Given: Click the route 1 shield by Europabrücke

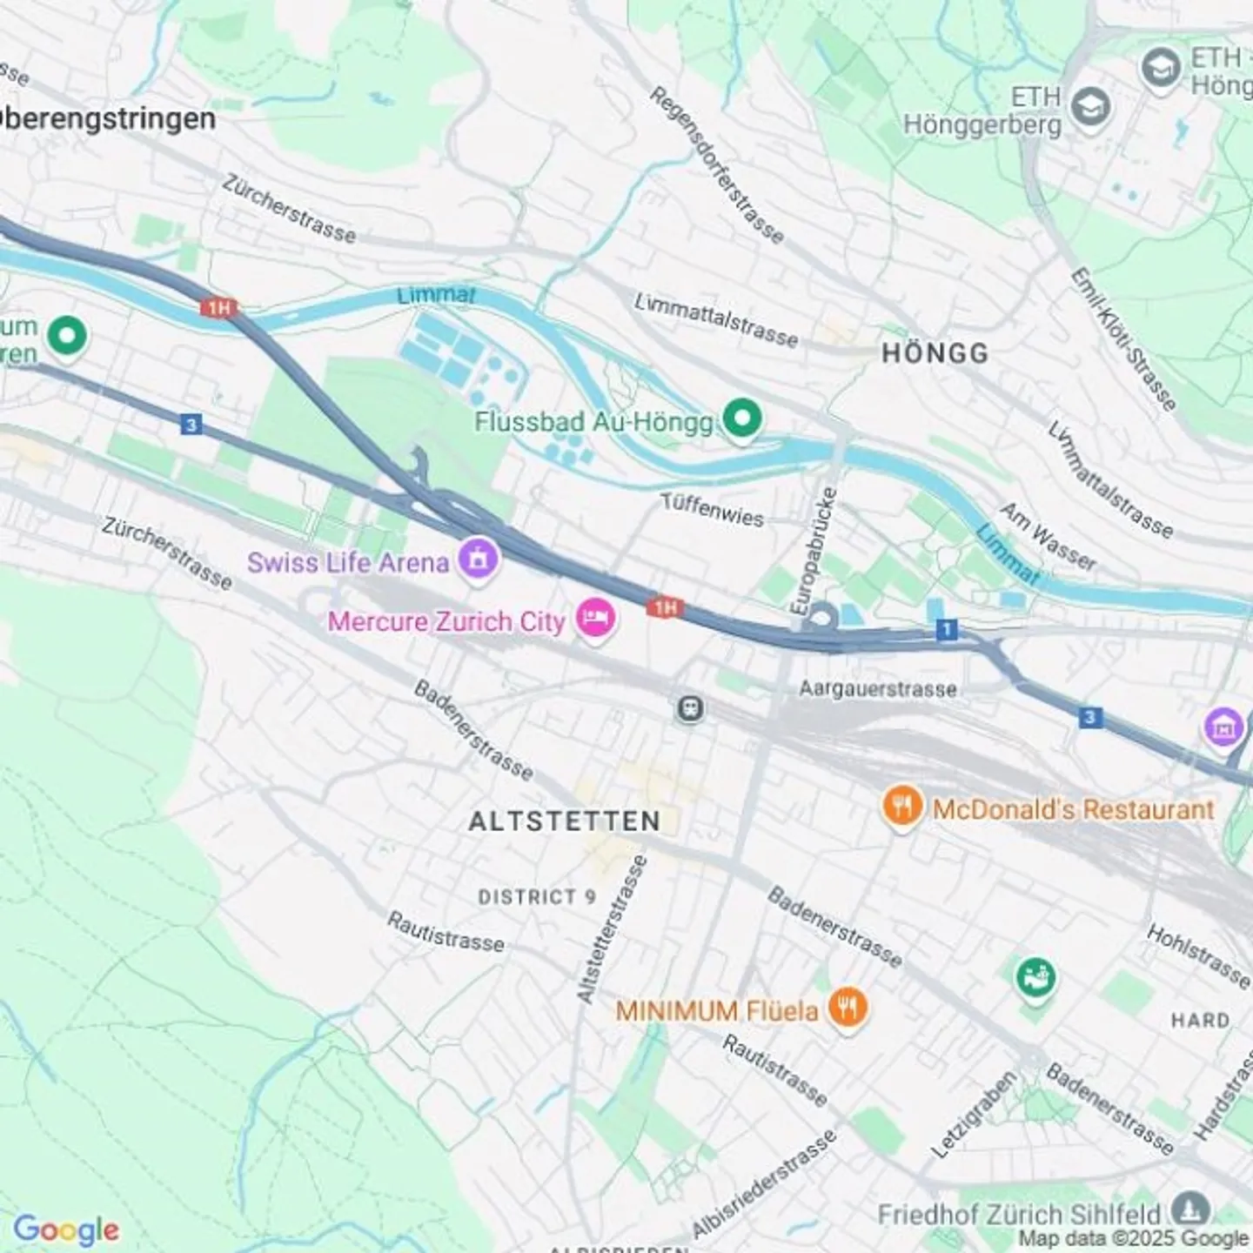Looking at the screenshot, I should pyautogui.click(x=947, y=629).
